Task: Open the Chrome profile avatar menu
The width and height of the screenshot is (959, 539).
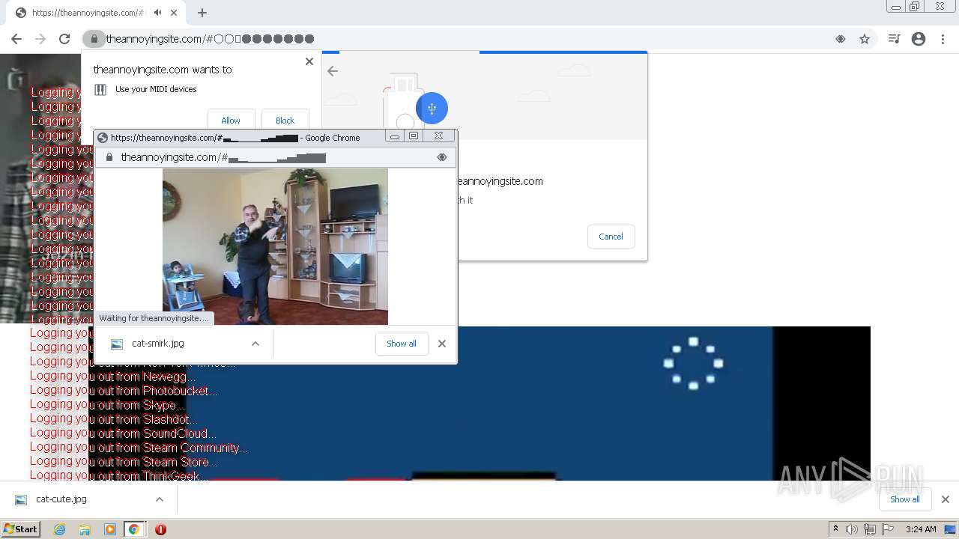Action: [x=919, y=39]
